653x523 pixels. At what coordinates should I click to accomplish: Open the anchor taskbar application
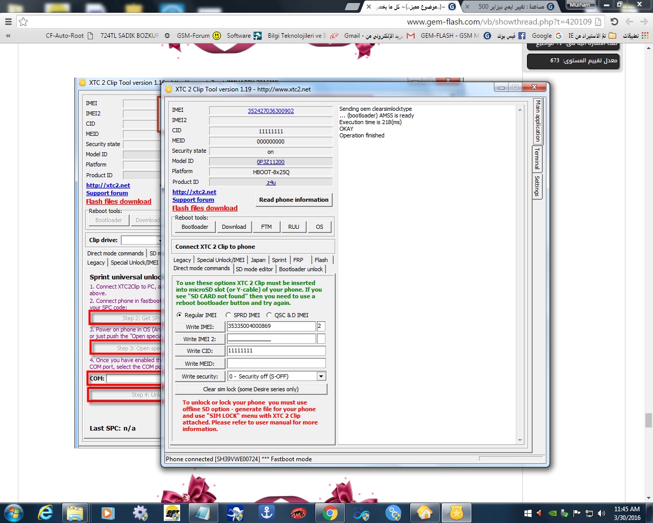266,512
